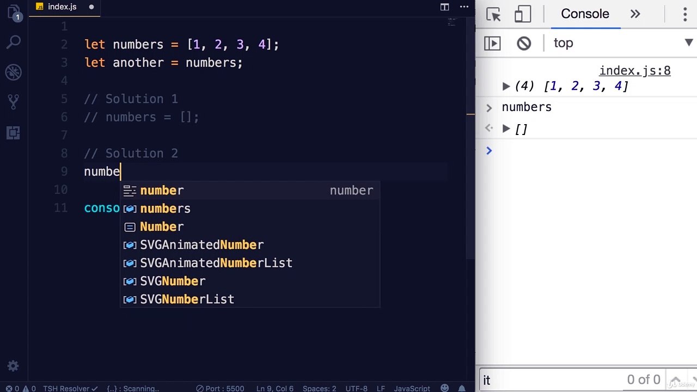697x392 pixels.
Task: Show the console sidebar
Action: (x=492, y=43)
